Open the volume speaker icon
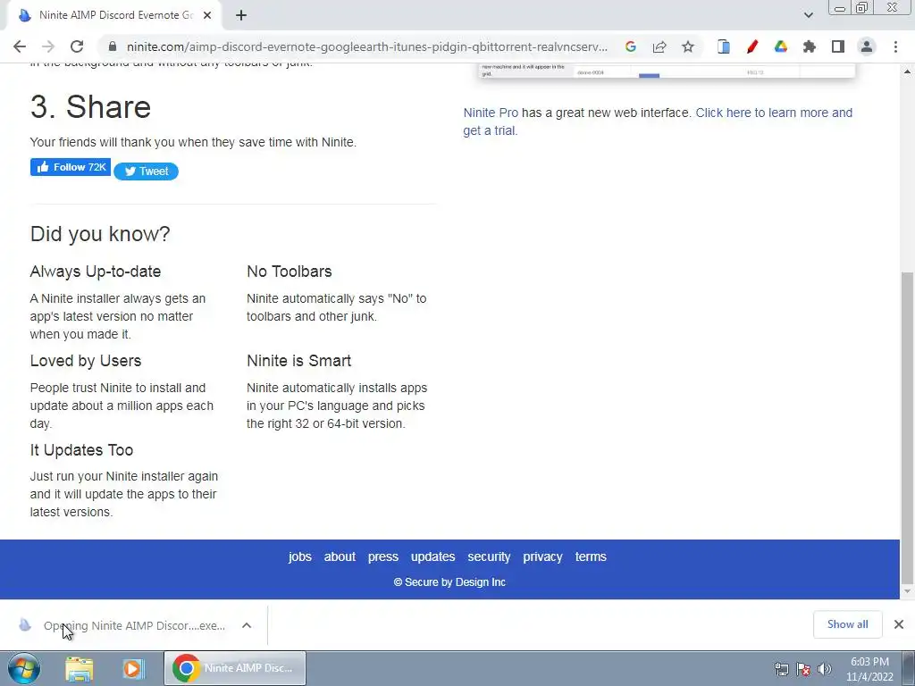The image size is (915, 686). [x=825, y=669]
